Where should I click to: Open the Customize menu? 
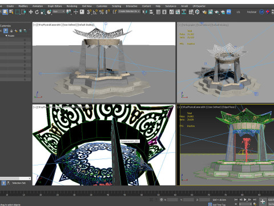102,6
